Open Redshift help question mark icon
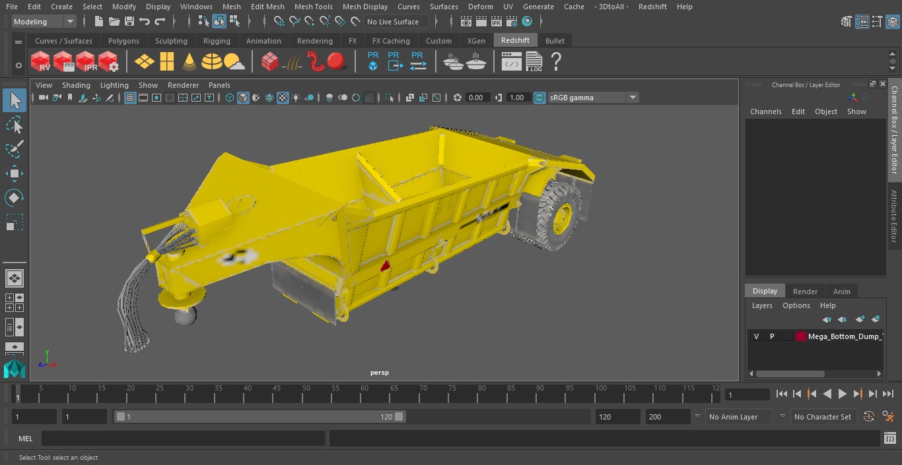Screen dimensions: 902x465 click(x=556, y=62)
